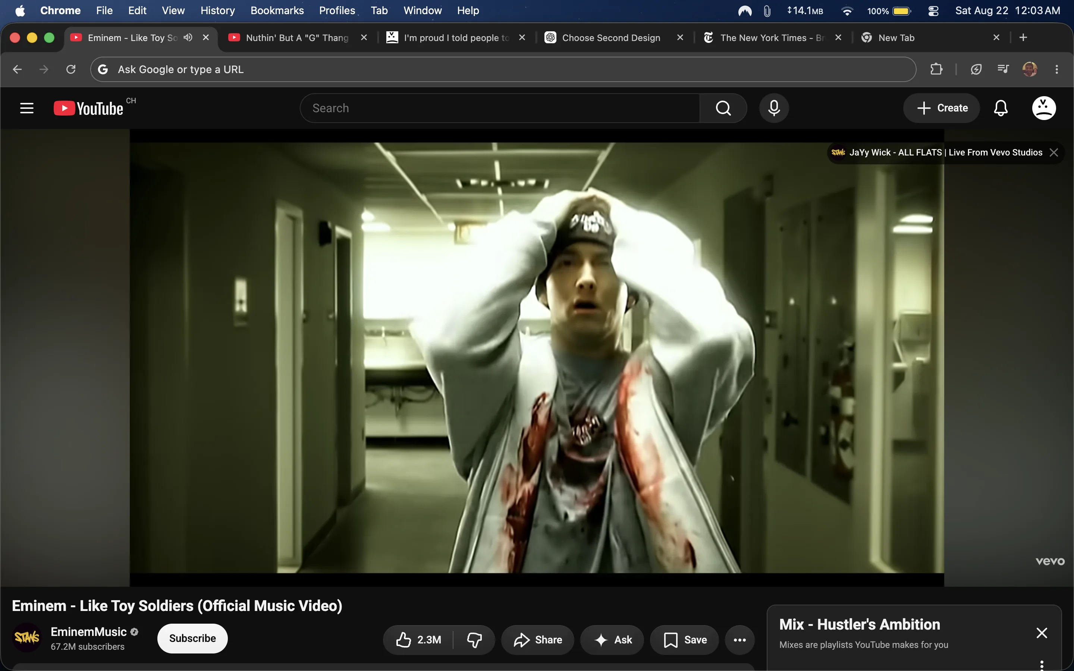Viewport: 1074px width, 671px height.
Task: Open the arch-shaped menu bar app icon
Action: point(745,11)
